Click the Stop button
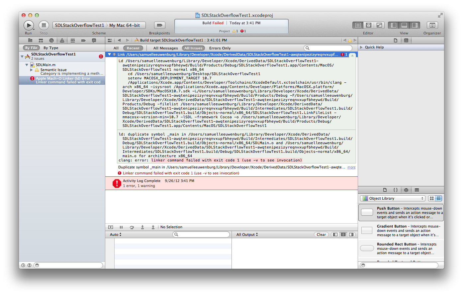 44,25
